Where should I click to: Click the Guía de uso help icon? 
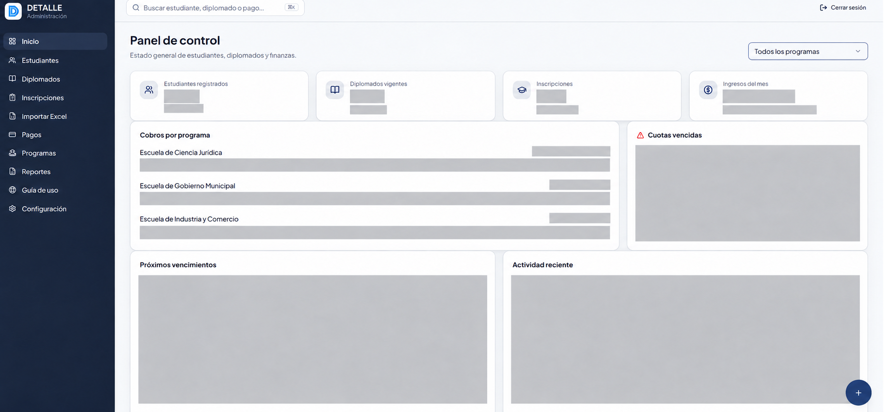point(13,190)
